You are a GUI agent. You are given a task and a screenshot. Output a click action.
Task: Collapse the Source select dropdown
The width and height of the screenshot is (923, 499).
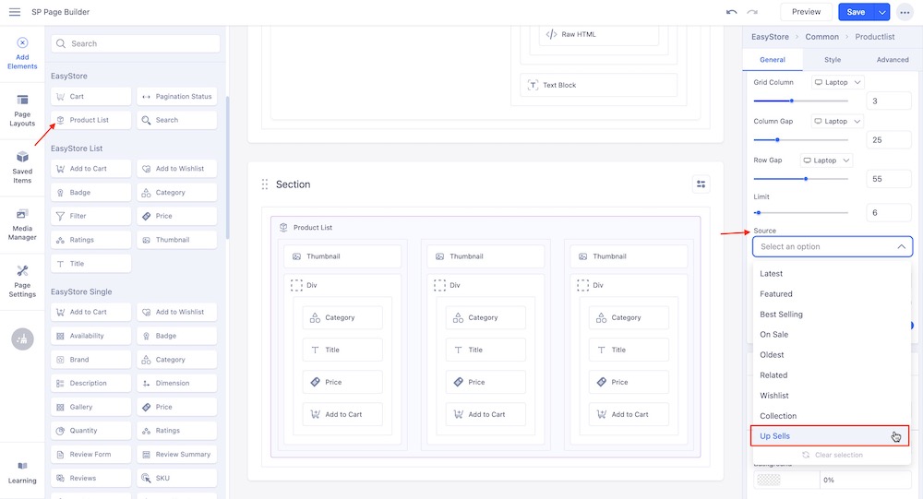[901, 247]
